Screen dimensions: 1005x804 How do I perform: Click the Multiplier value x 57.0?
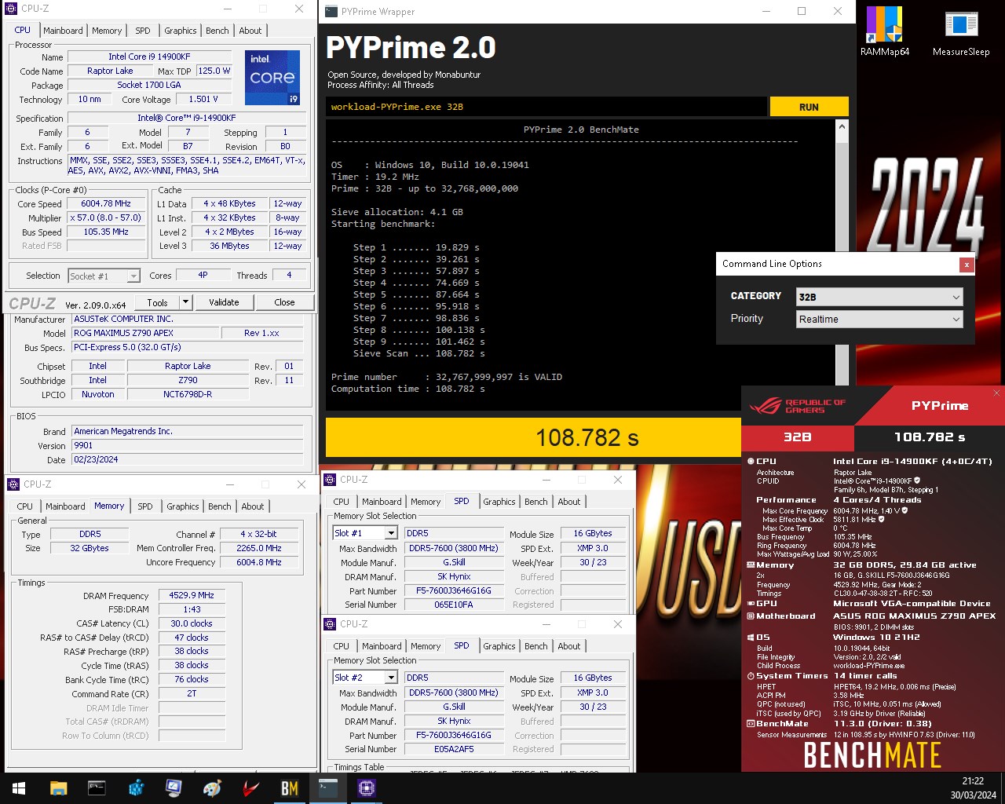(x=106, y=217)
